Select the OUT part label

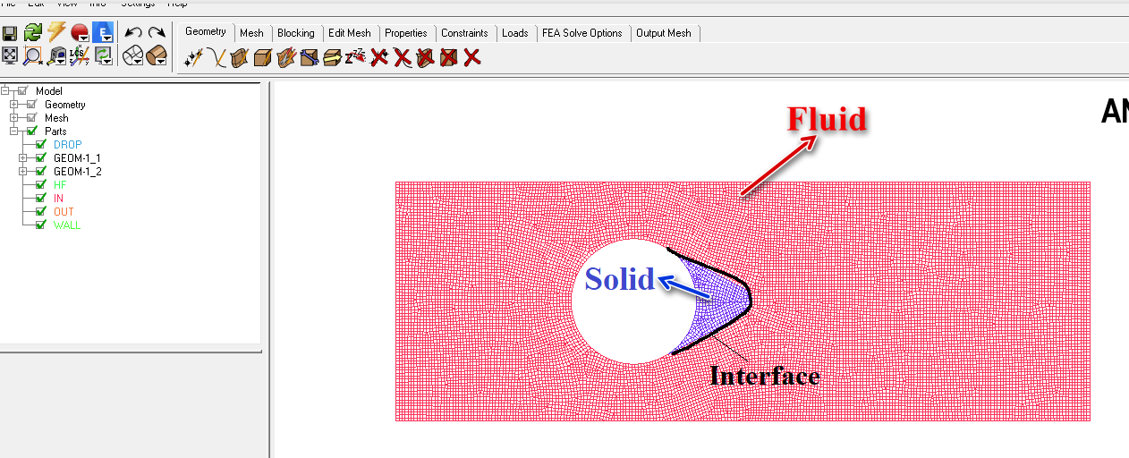pyautogui.click(x=64, y=212)
